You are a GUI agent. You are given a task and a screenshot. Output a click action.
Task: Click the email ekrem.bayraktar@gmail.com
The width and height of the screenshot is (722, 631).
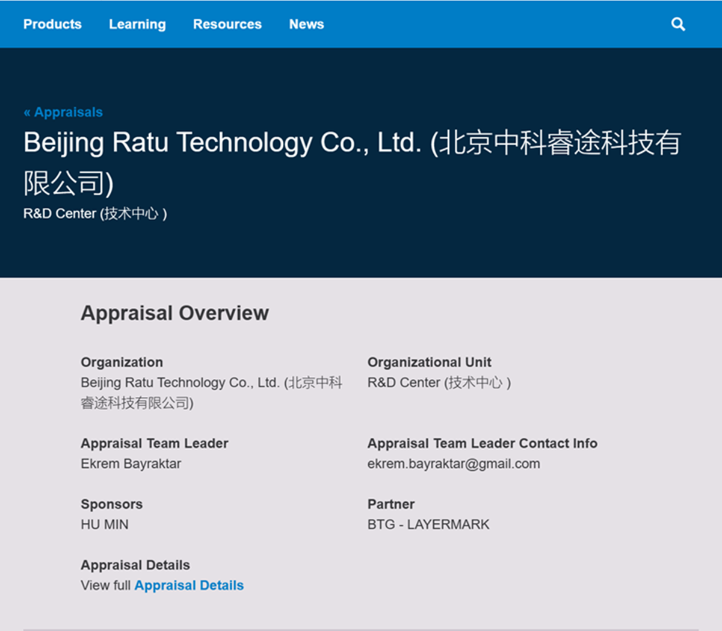(x=454, y=464)
